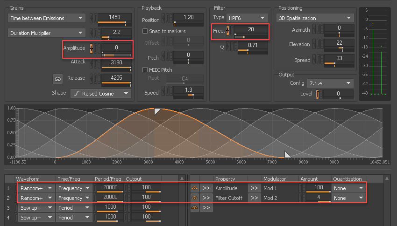Enable the Snap to markers checkbox
Viewport: 397px width, 226px height.
145,31
